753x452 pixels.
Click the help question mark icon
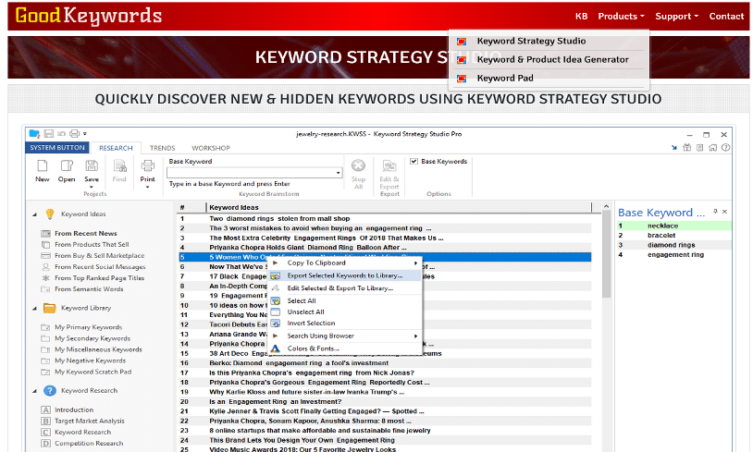724,148
